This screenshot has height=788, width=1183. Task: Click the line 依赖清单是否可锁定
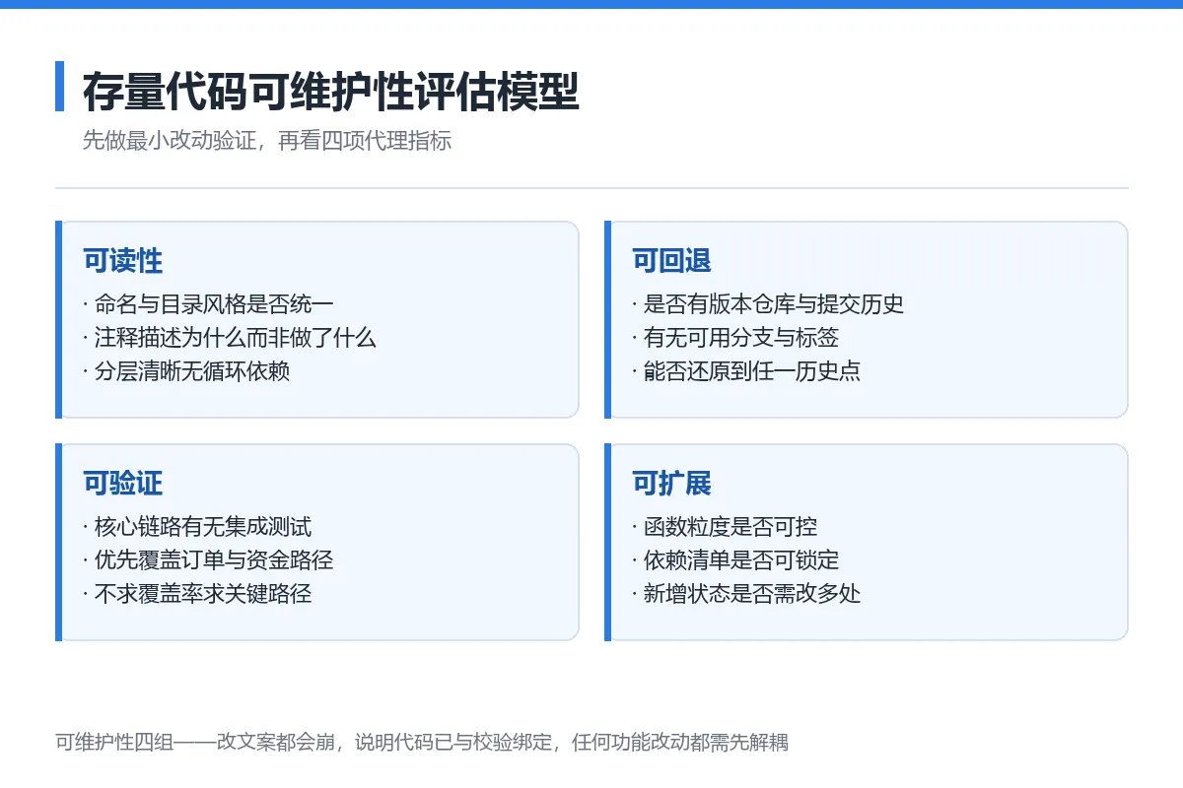734,560
